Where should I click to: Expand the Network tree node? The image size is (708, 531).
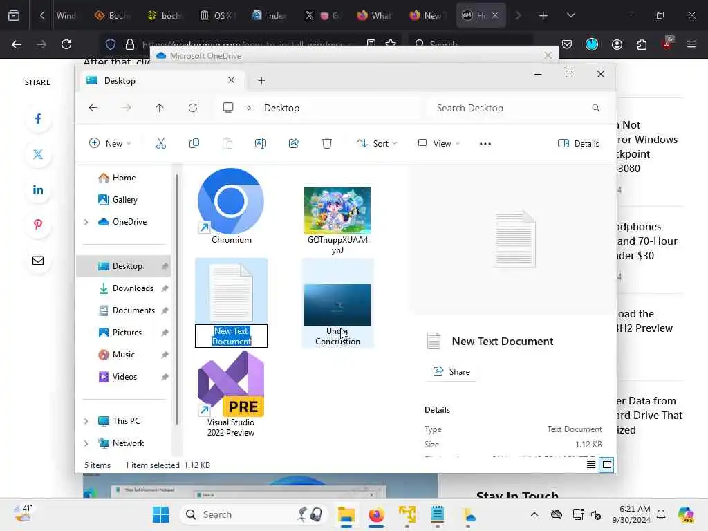pyautogui.click(x=86, y=443)
